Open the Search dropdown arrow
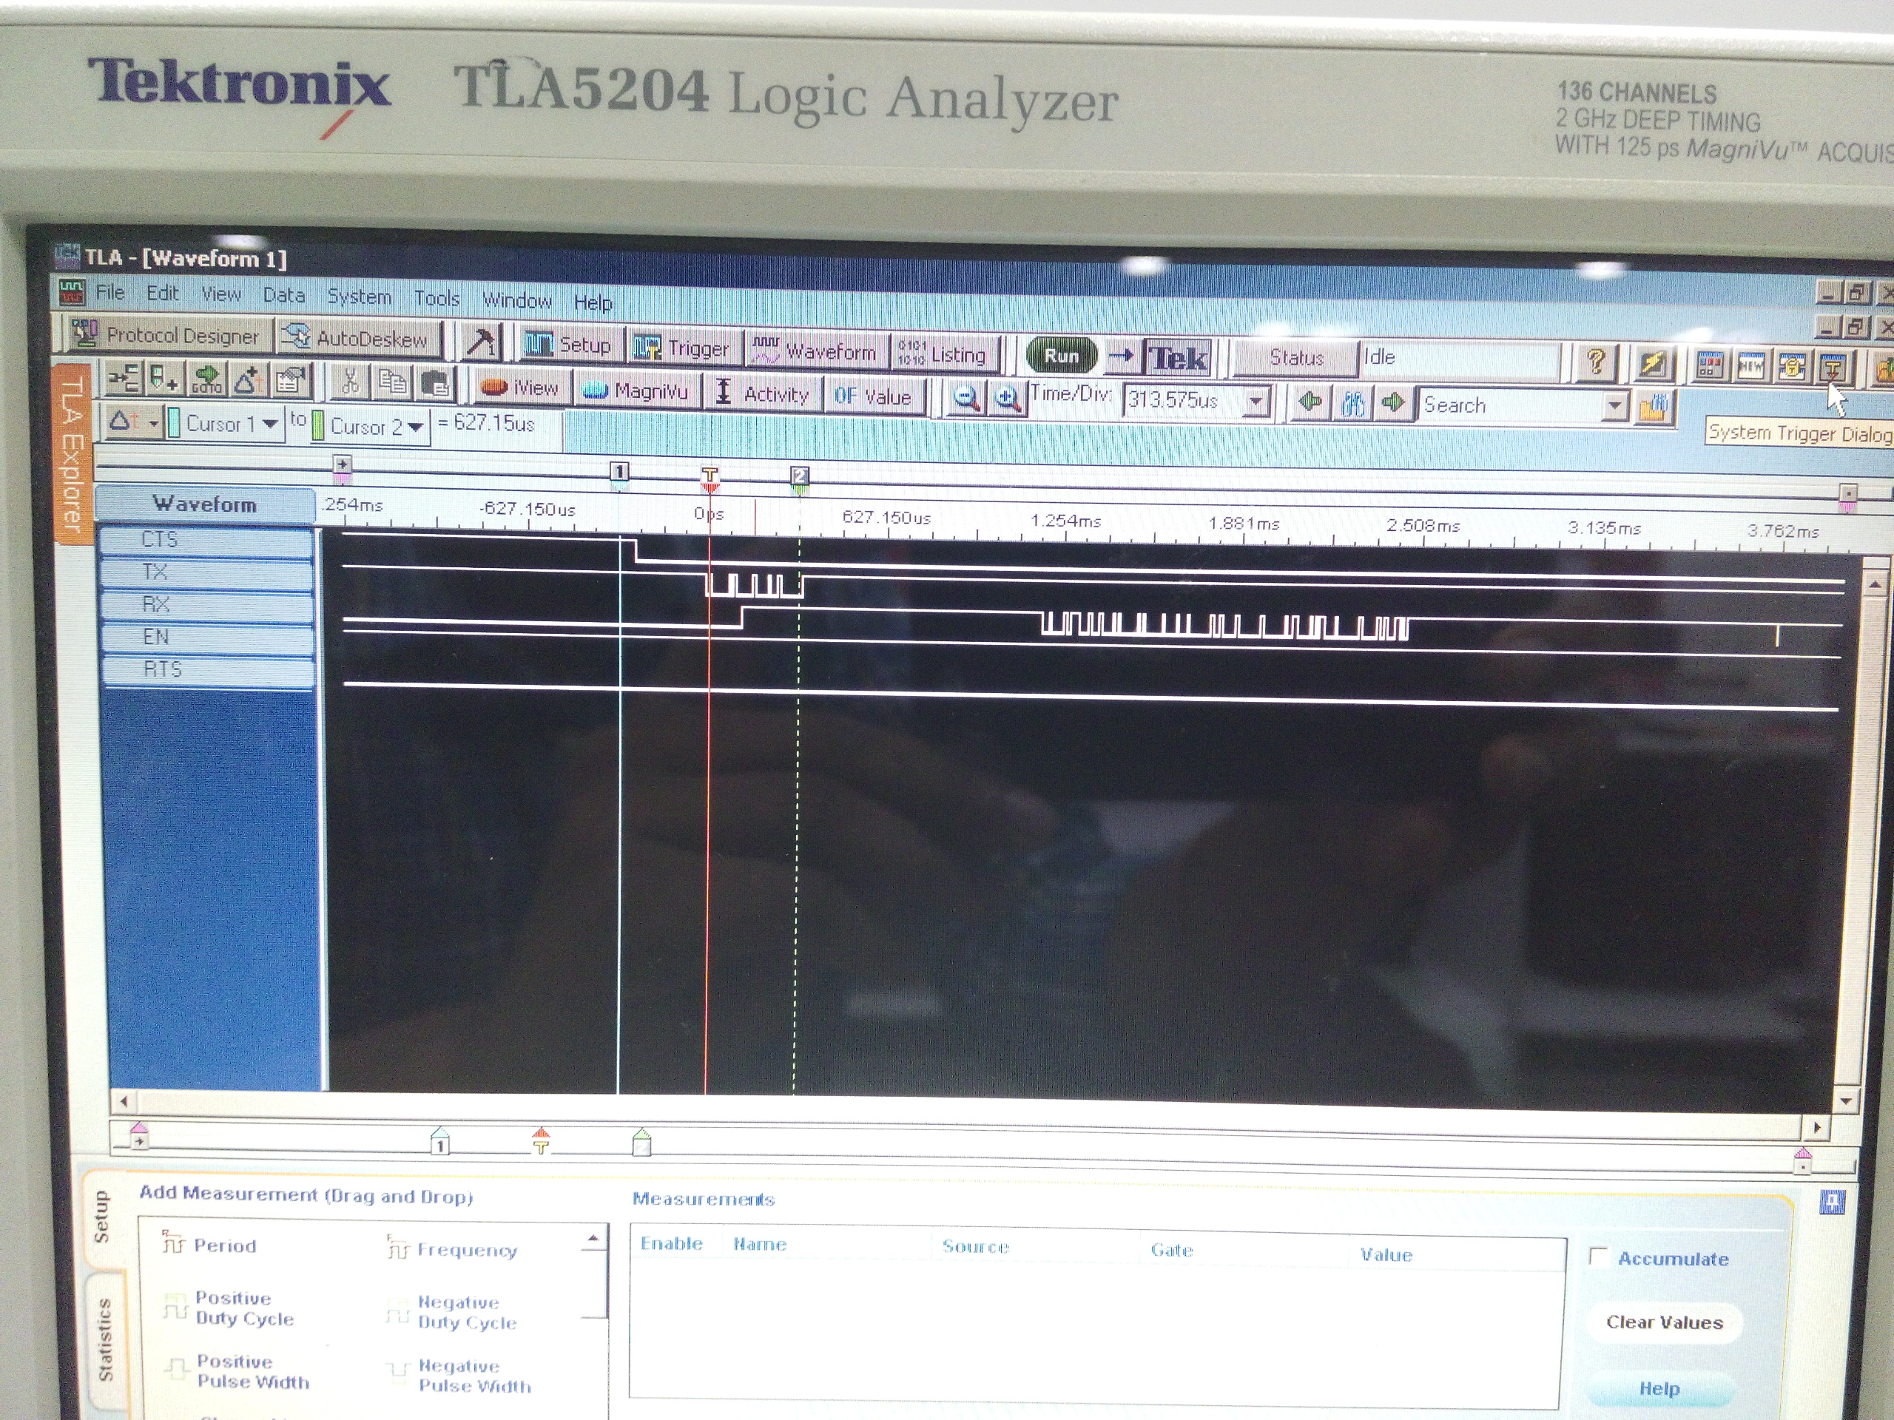This screenshot has height=1420, width=1894. 1614,407
